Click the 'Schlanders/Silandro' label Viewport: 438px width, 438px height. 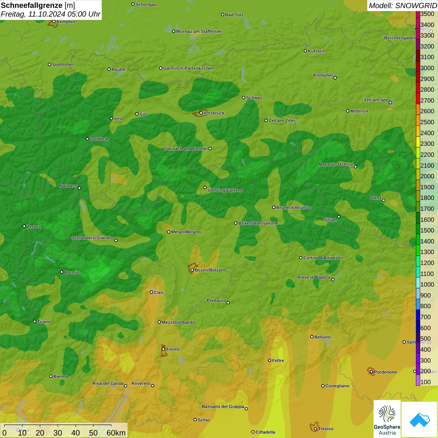[x=93, y=238]
